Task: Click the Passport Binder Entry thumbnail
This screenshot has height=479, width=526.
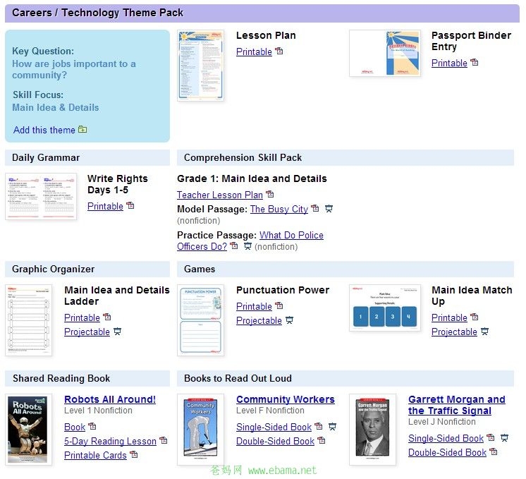Action: point(385,53)
